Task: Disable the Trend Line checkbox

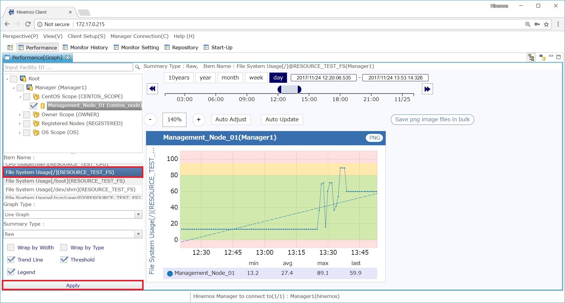Action: [11, 260]
